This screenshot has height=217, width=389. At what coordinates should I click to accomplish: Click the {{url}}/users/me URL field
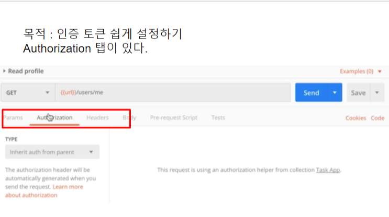(173, 92)
